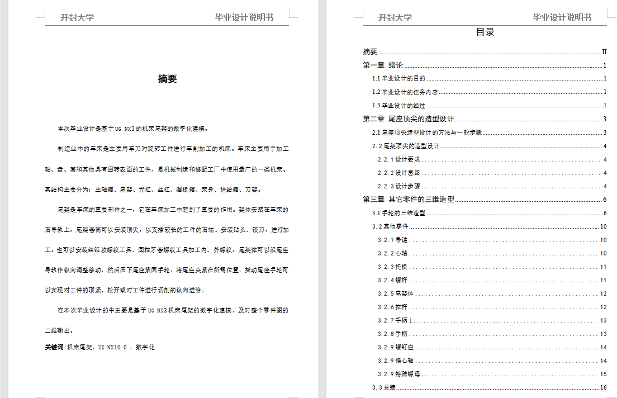Screen dimensions: 617x398
Task: Click the text UG NX10.0 in the keywords line
Action: (112, 347)
